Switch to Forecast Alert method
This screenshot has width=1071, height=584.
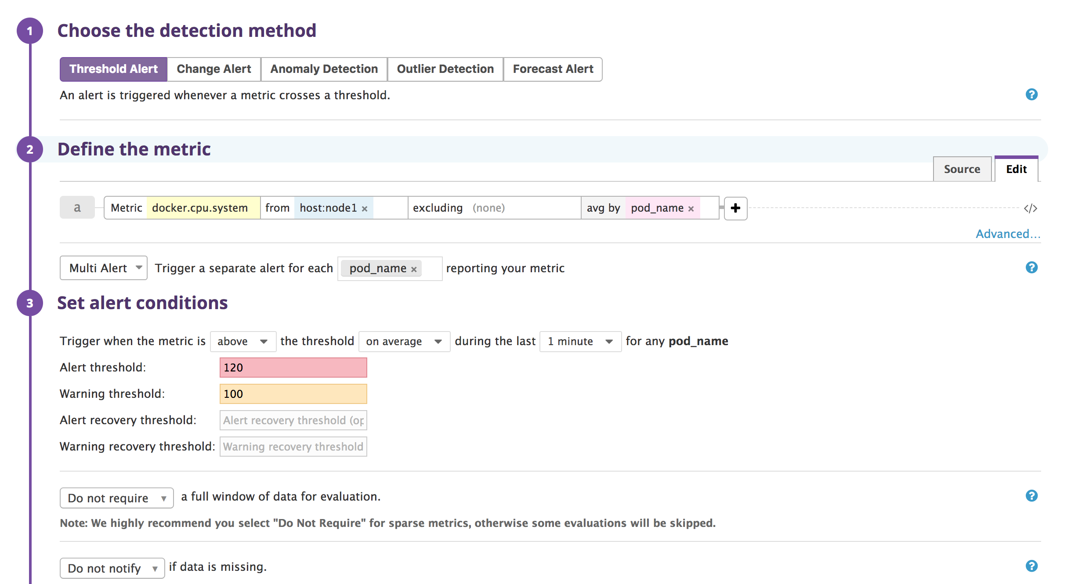tap(553, 69)
